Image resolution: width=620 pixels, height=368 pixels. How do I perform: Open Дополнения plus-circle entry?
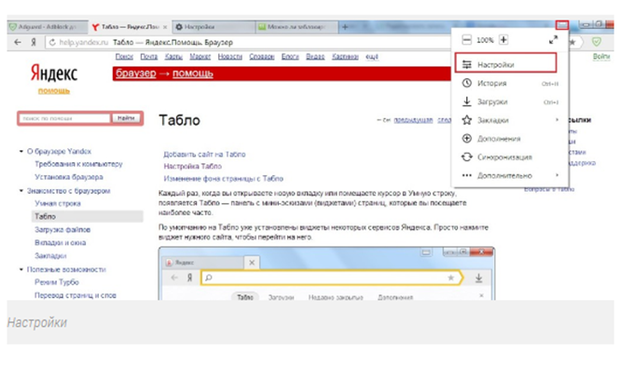coord(510,139)
